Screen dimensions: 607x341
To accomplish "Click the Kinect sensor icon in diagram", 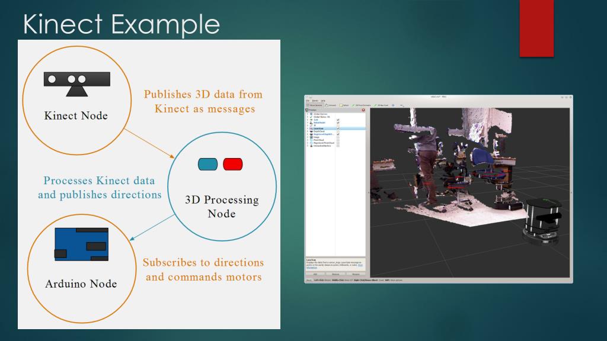I will click(x=77, y=84).
